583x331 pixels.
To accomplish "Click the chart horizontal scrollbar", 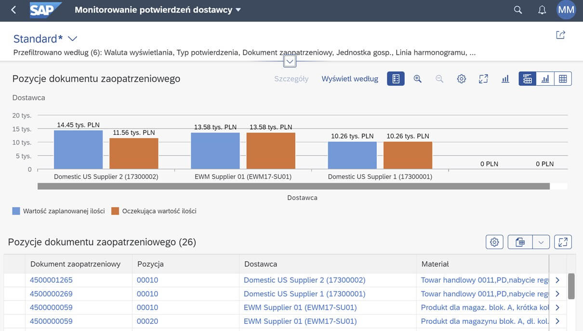I will tap(293, 186).
